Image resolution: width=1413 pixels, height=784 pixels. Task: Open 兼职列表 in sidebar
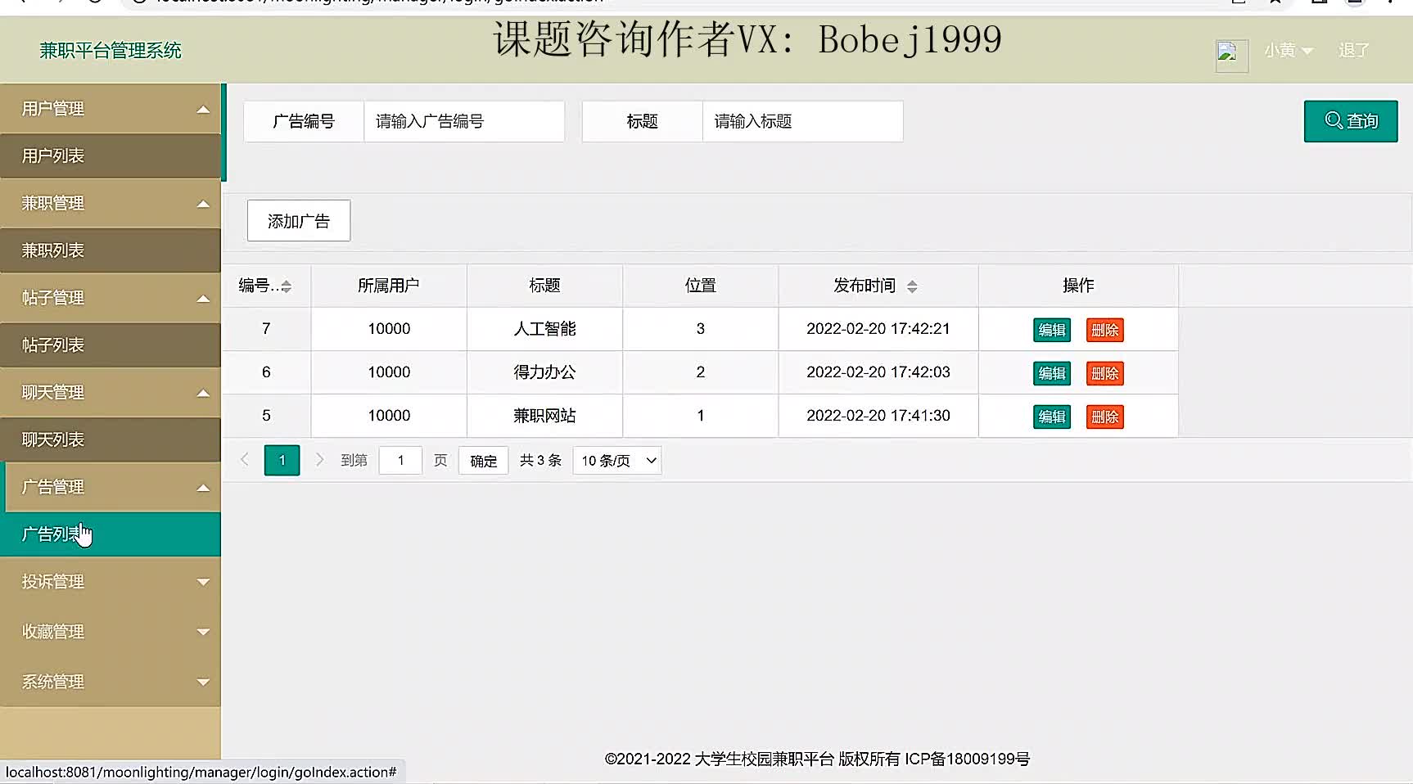(x=111, y=250)
